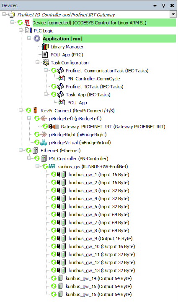Open the Devices panel view dropdown
The width and height of the screenshot is (178, 302).
[155, 6]
